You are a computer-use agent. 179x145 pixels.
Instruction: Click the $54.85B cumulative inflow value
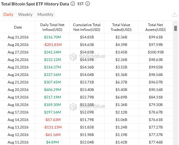point(87,37)
